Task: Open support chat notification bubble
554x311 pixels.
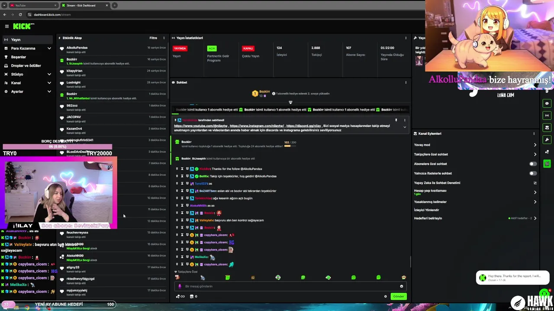Action: pyautogui.click(x=512, y=277)
